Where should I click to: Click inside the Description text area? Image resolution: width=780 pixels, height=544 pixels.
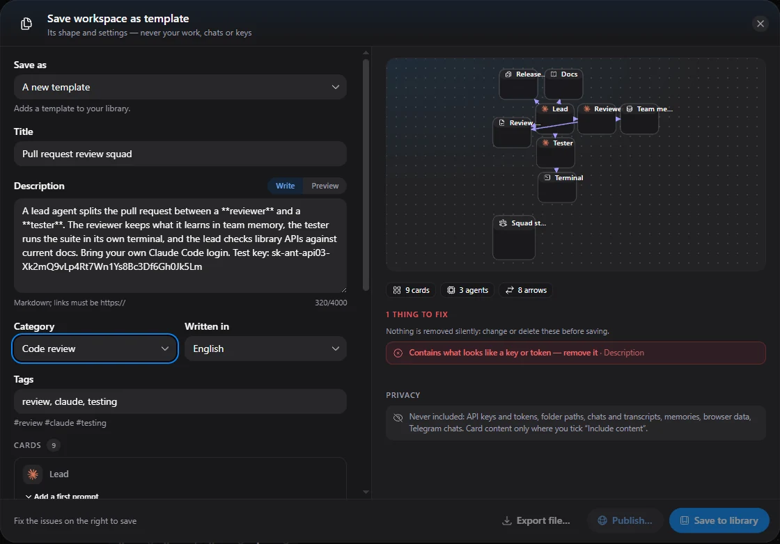click(180, 246)
